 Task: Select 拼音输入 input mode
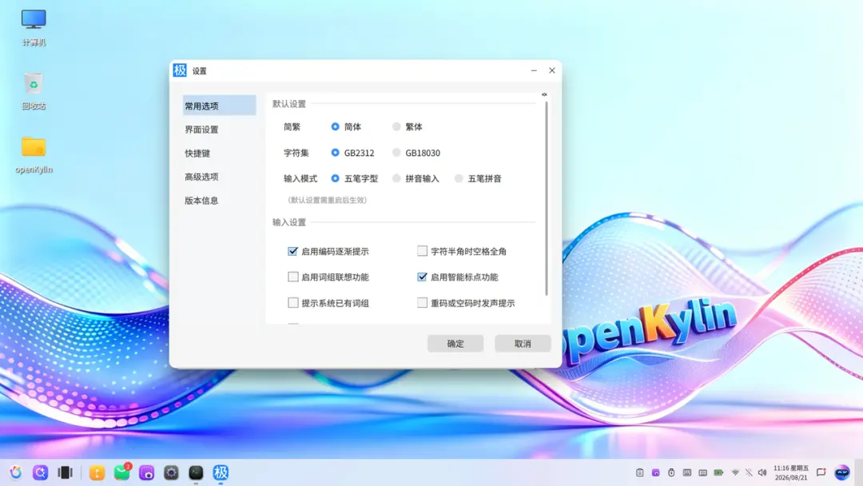[396, 178]
